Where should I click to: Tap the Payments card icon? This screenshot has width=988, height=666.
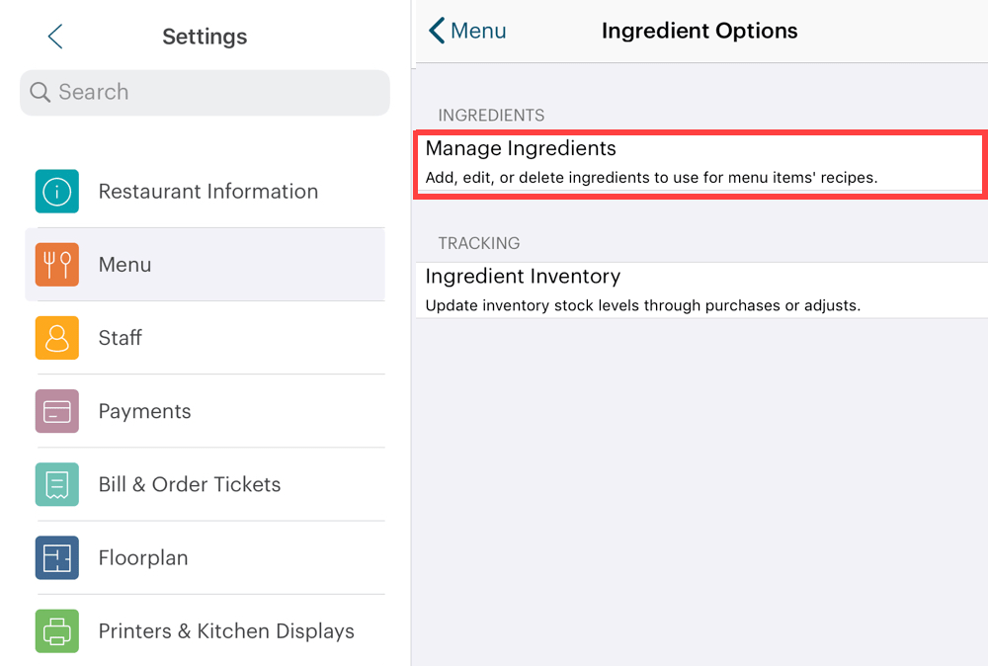(56, 411)
